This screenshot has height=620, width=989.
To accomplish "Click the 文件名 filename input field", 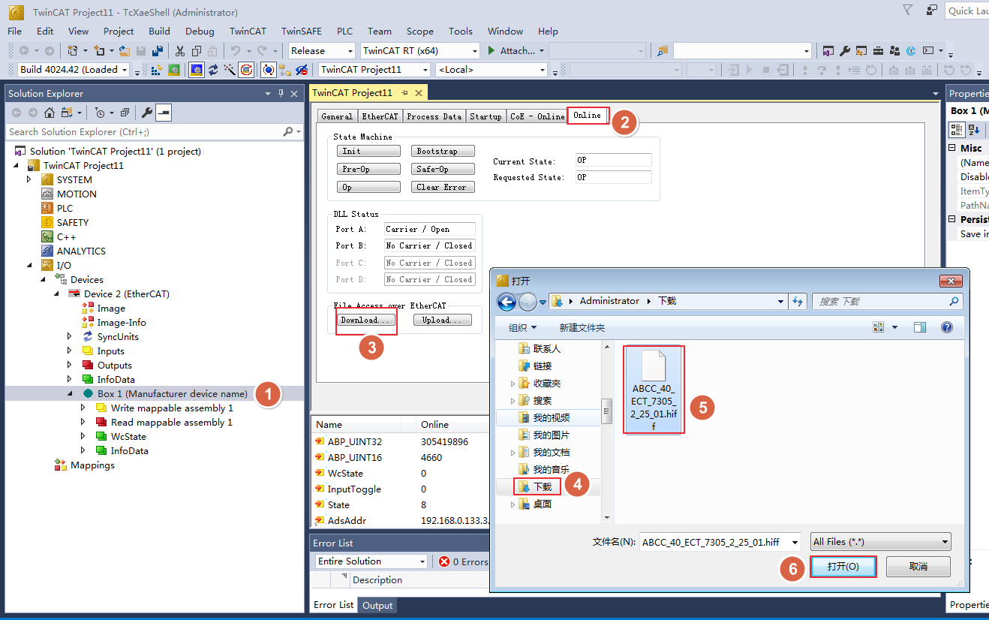I will coord(720,542).
